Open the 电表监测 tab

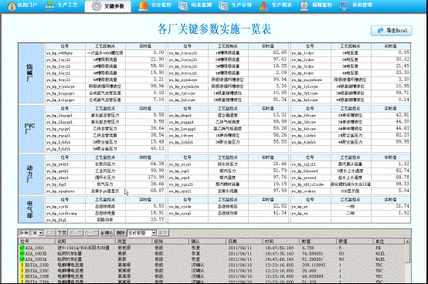(195, 5)
